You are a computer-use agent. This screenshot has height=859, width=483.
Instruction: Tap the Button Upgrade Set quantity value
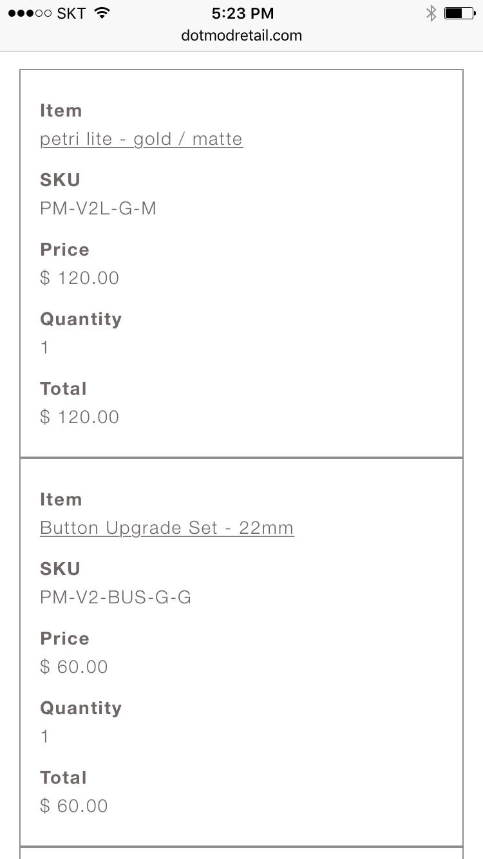point(44,737)
